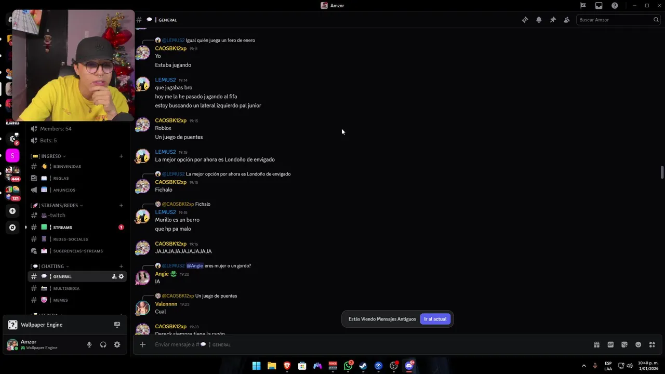The image size is (665, 374).
Task: Open the Threads icon in channel header
Action: (x=525, y=20)
